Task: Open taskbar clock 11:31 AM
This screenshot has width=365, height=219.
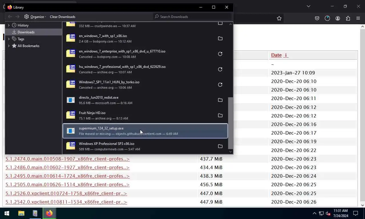Action: pos(340,213)
